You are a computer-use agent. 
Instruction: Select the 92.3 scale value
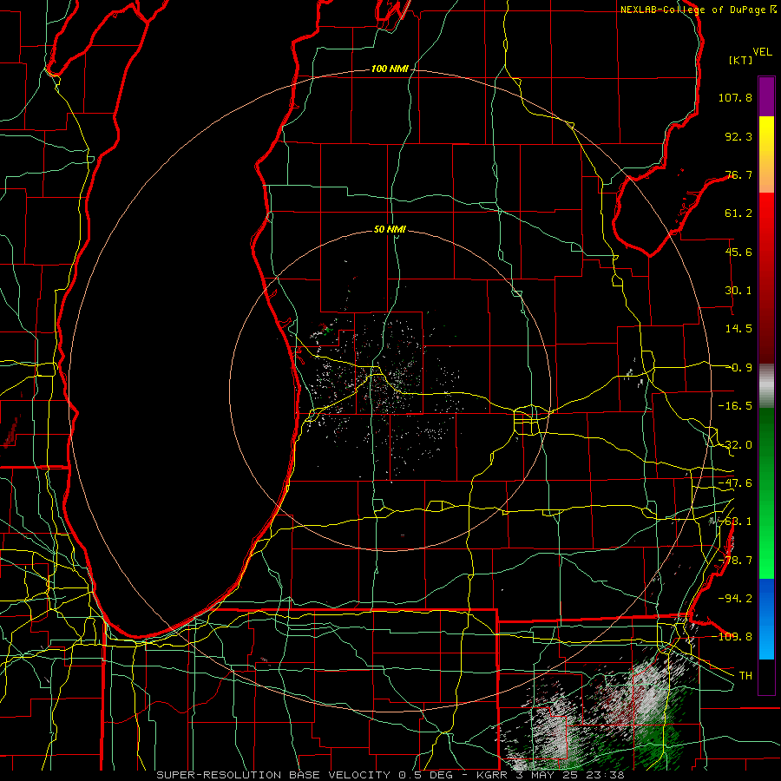coord(738,136)
